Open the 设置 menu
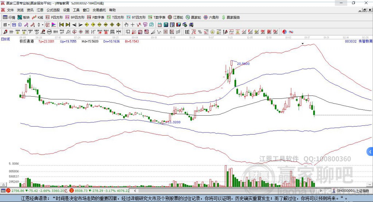Image resolution: width=373 pixels, height=202 pixels. [x=66, y=10]
